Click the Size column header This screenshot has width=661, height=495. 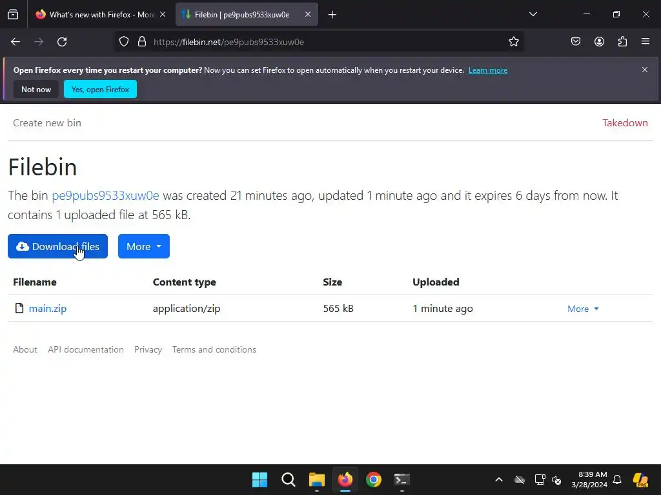332,282
